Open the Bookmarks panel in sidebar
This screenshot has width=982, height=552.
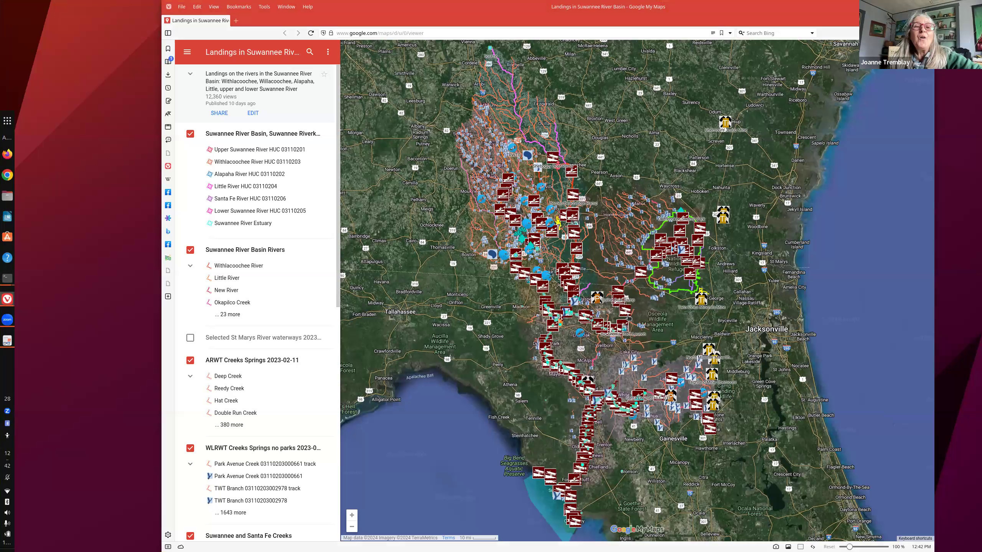[x=168, y=49]
